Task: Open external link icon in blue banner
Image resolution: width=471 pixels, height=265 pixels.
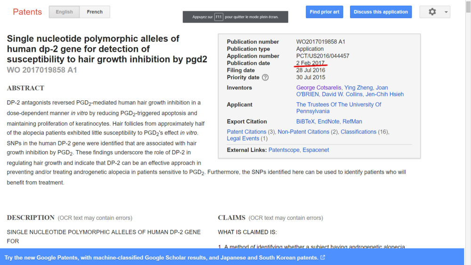Action: (x=323, y=257)
